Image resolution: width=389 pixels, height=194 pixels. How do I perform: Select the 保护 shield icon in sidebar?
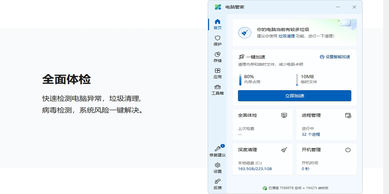pos(218,41)
